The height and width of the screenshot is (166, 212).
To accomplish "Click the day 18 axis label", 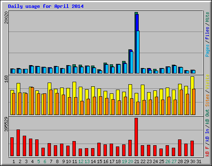I will click(x=118, y=161).
